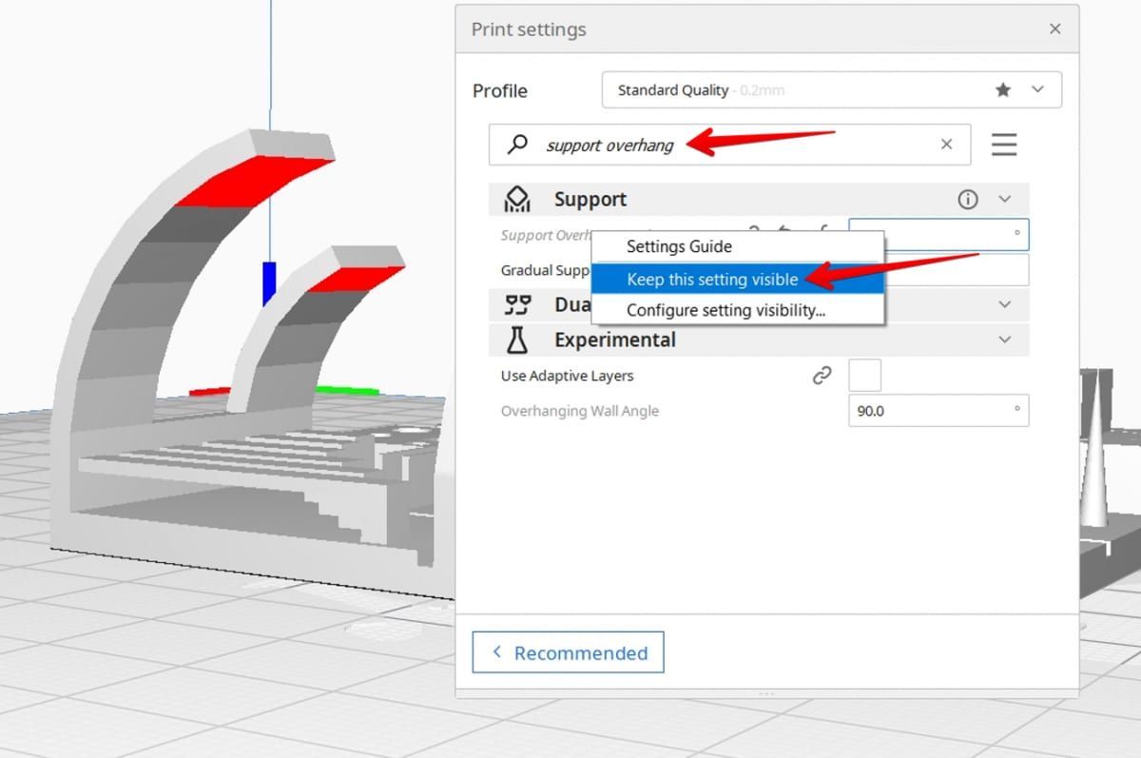
Task: Select the Support category icon
Action: coord(516,199)
